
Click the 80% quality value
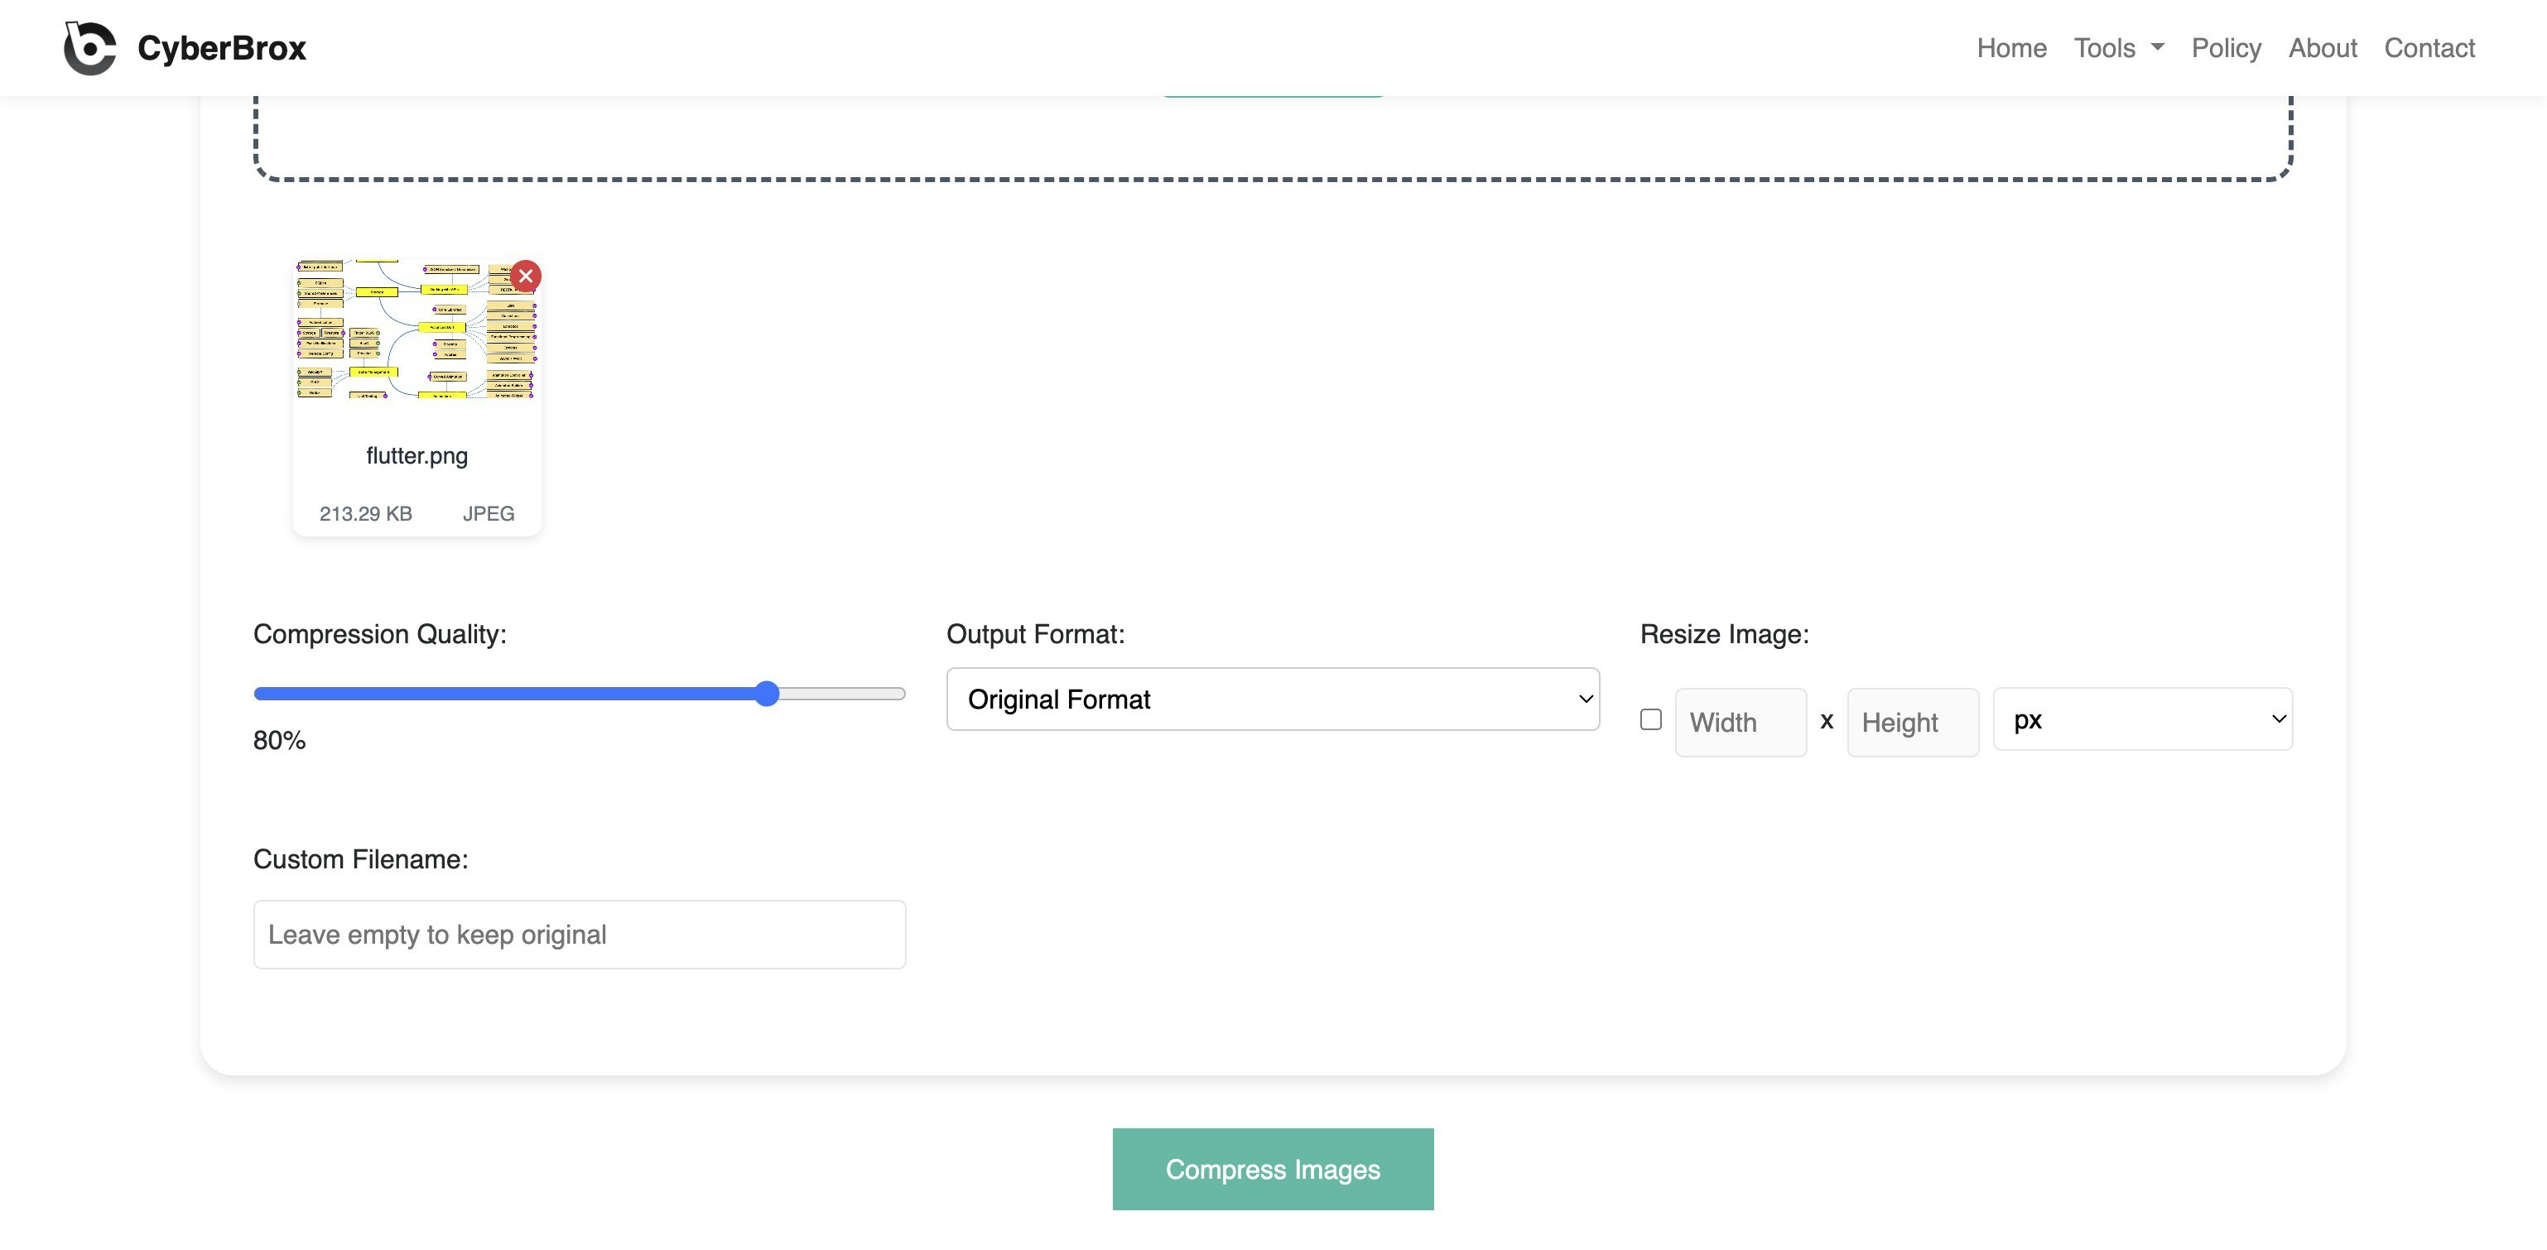pos(279,740)
